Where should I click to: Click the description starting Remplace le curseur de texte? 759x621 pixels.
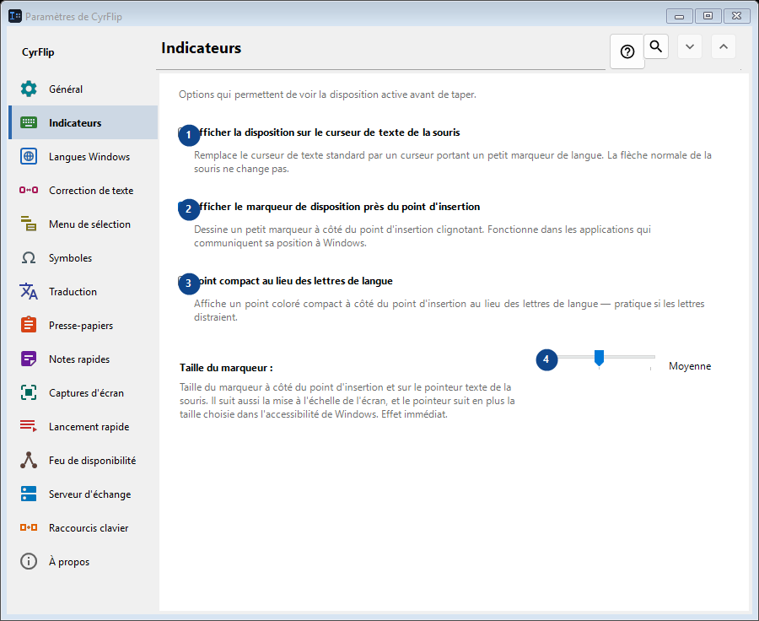[453, 162]
